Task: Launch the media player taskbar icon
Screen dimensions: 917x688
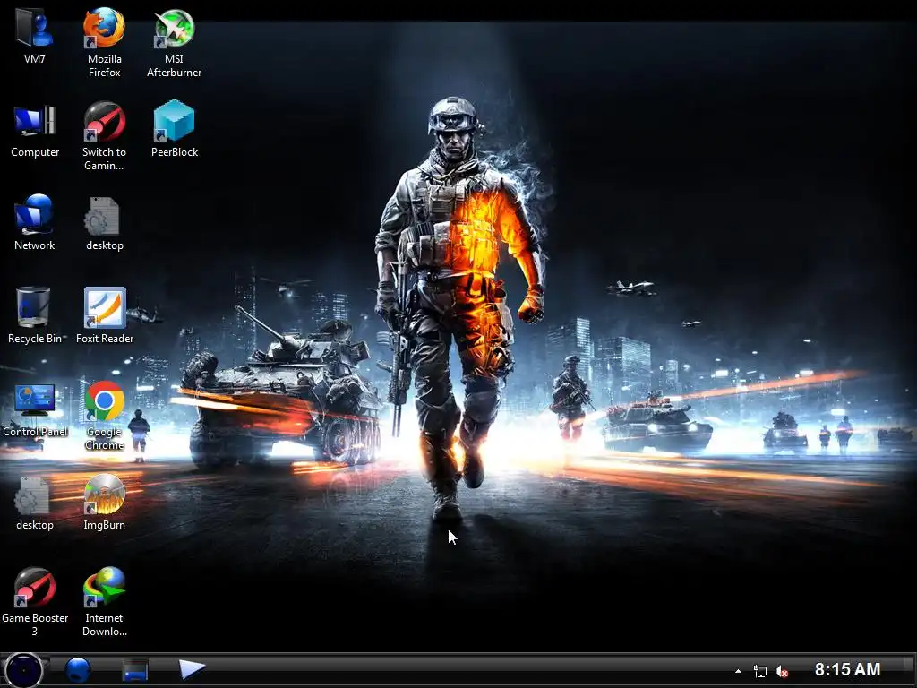Action: point(192,668)
